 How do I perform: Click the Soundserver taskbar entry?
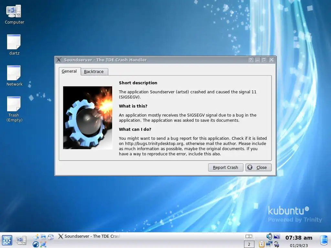(89, 236)
